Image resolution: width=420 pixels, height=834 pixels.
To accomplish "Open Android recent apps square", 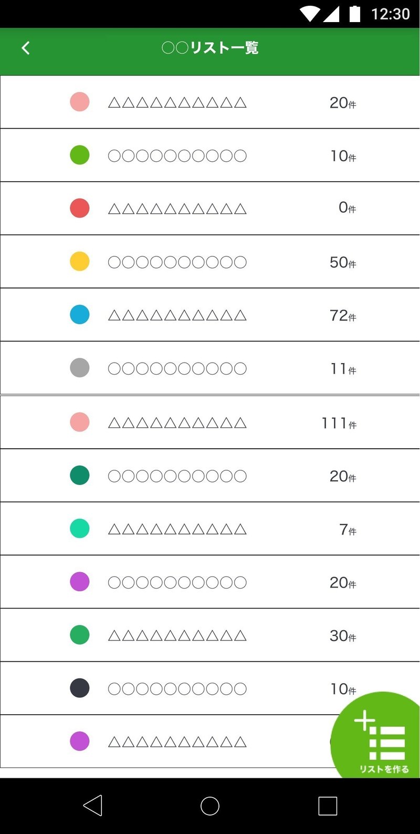I will click(x=328, y=806).
